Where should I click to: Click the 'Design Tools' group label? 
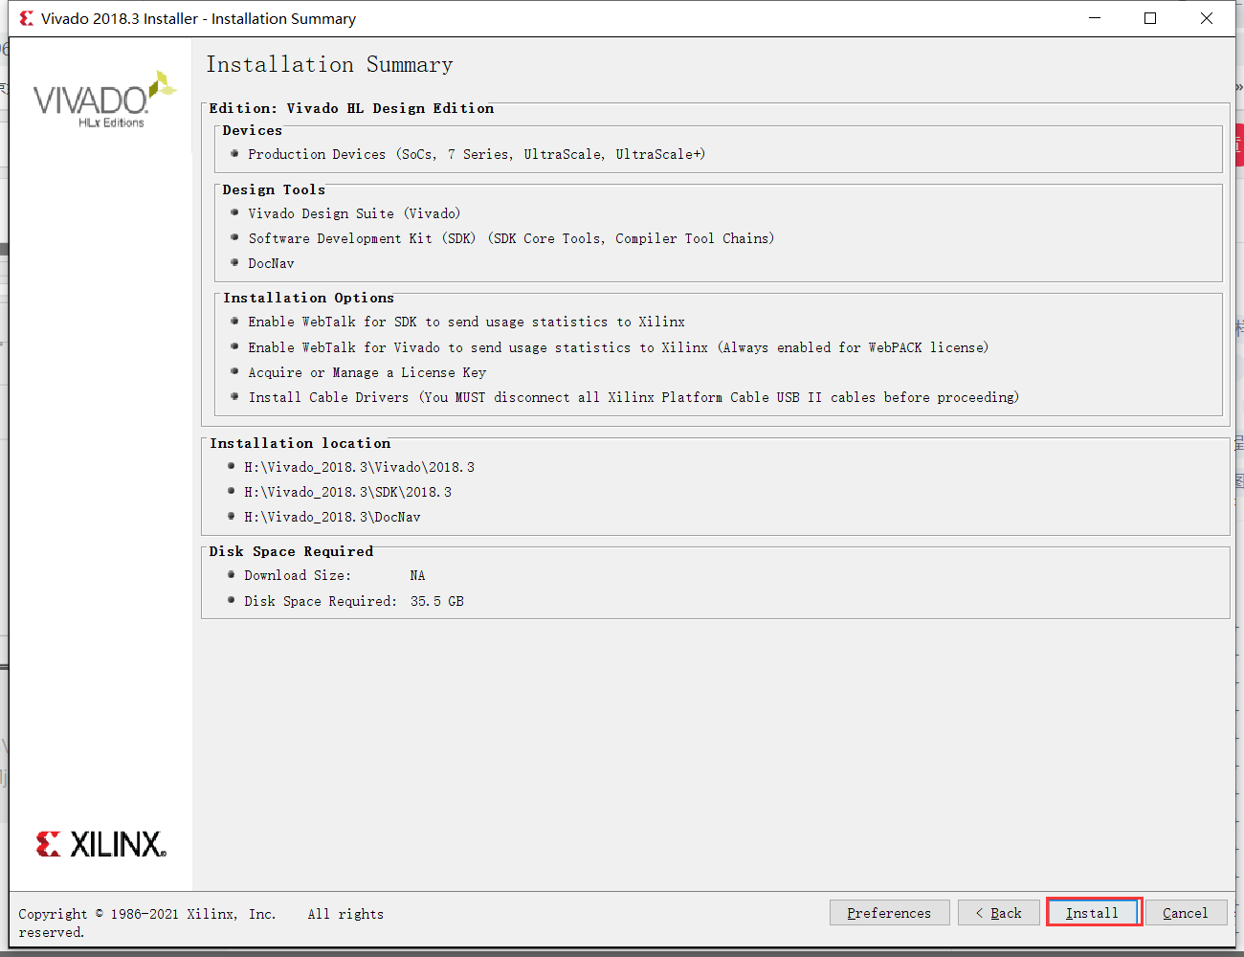coord(274,189)
